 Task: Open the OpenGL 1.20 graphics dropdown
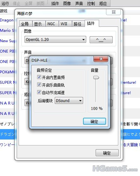point(55,39)
